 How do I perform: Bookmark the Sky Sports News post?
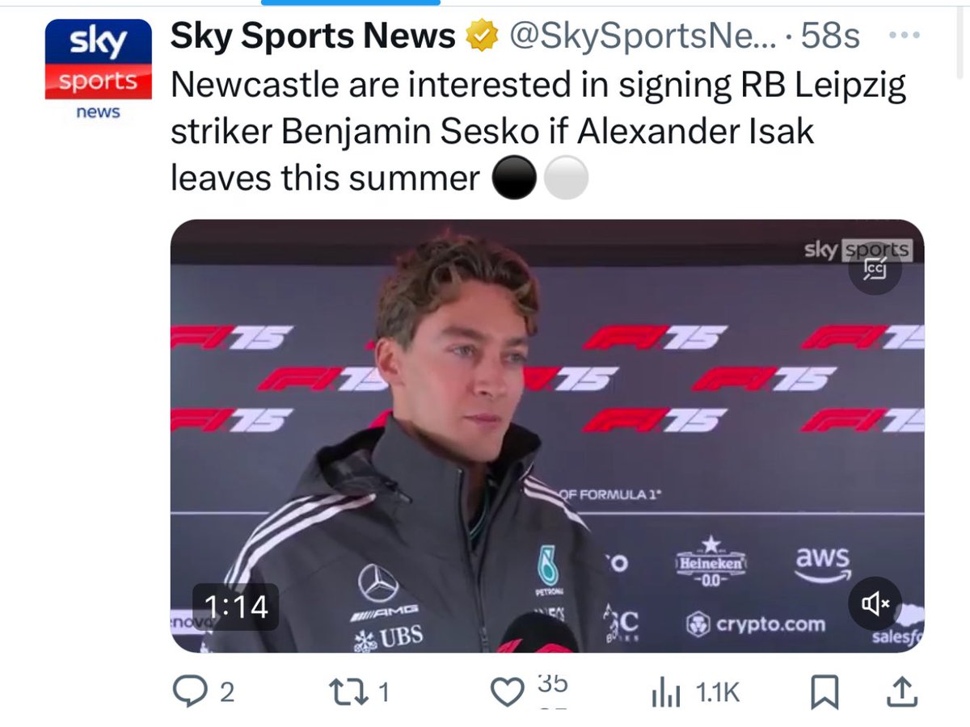[825, 693]
